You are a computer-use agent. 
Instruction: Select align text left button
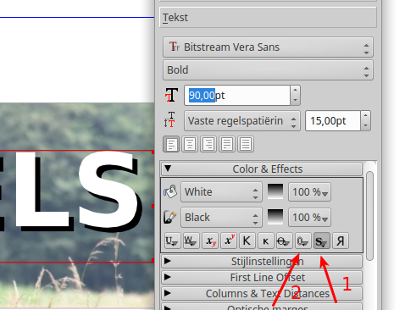pyautogui.click(x=171, y=144)
